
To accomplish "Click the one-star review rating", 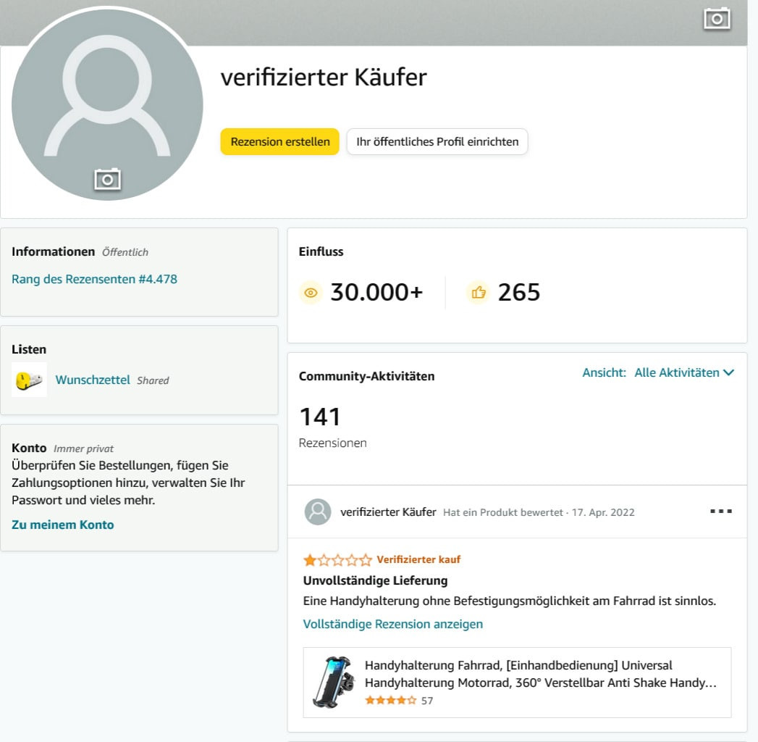I will coord(337,560).
